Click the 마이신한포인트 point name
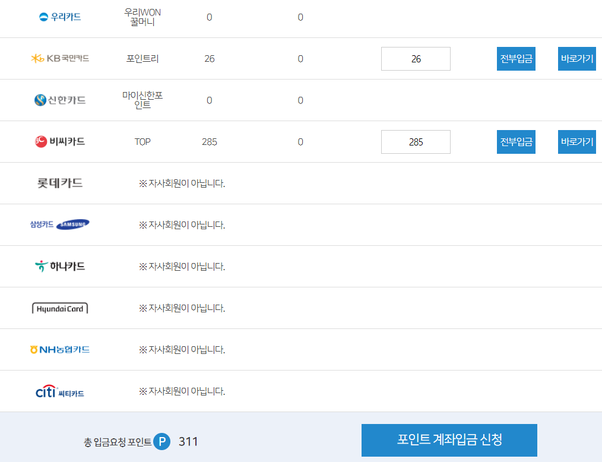This screenshot has width=602, height=462. tap(142, 100)
